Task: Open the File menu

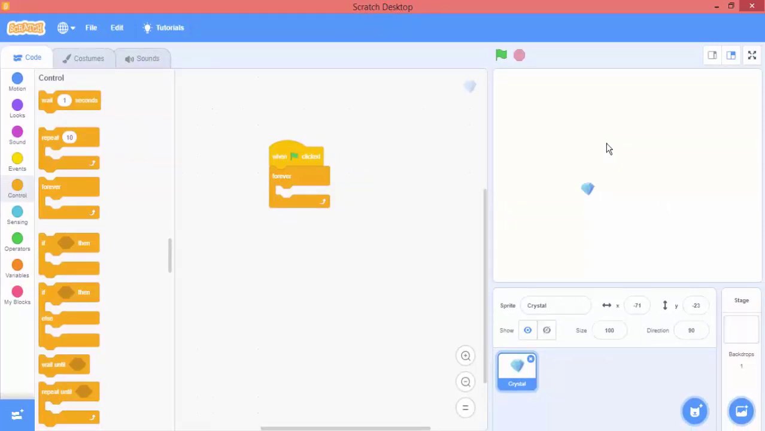Action: tap(91, 28)
